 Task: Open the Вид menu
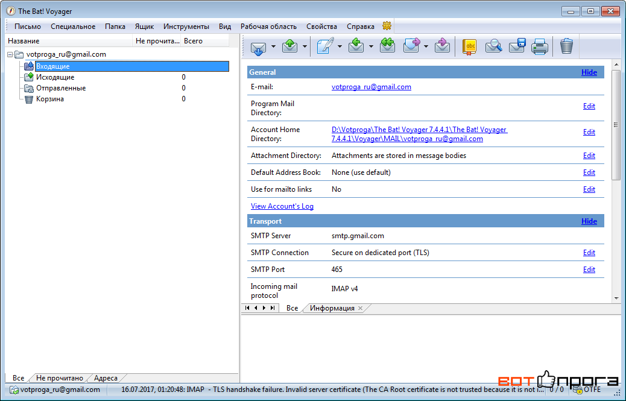225,27
